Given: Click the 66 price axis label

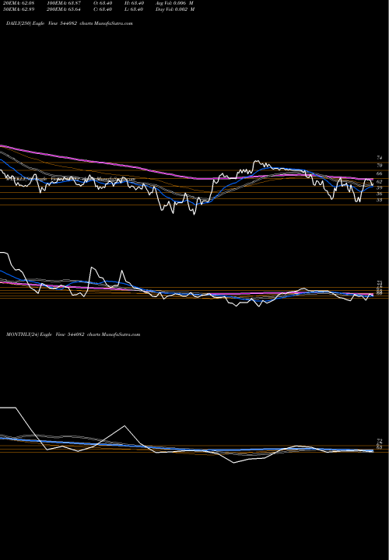Looking at the screenshot, I should pyautogui.click(x=380, y=173).
